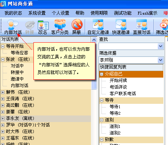This screenshot has width=168, height=145.
Task: Expand the 解伟 (在线) tree node
Action: click(x=3, y=92)
